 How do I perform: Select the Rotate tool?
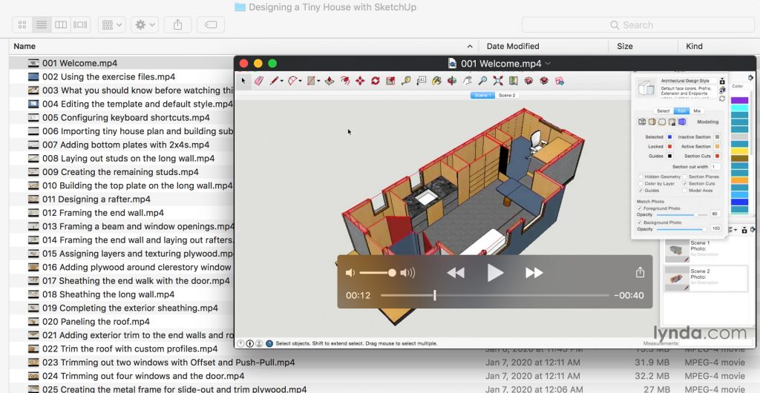375,81
